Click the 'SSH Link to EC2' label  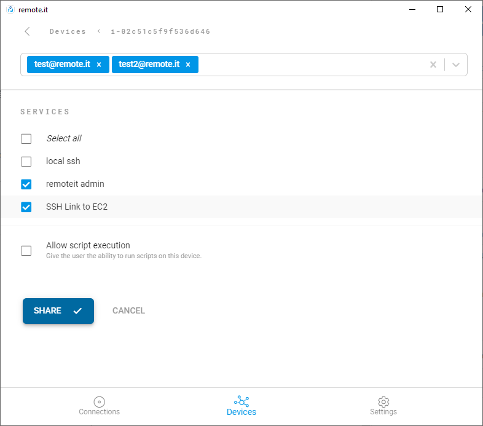coord(77,207)
